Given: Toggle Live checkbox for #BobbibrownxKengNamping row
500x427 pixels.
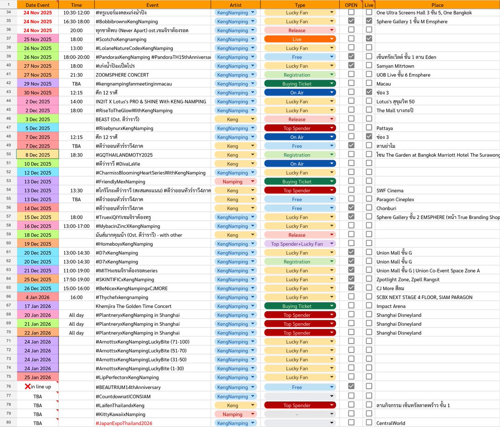Looking at the screenshot, I should click(369, 21).
